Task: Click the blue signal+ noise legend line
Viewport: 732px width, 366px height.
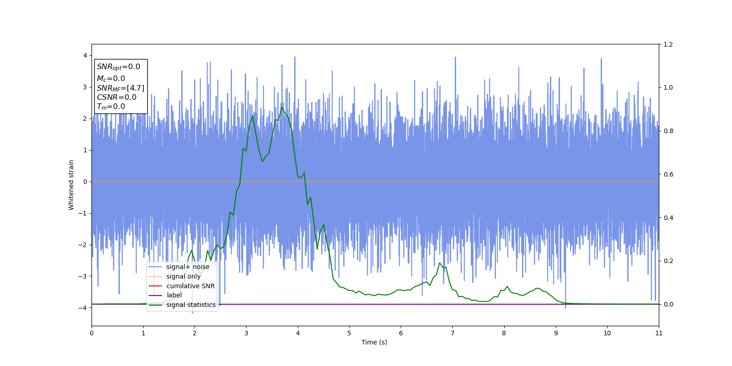Action: pos(156,267)
